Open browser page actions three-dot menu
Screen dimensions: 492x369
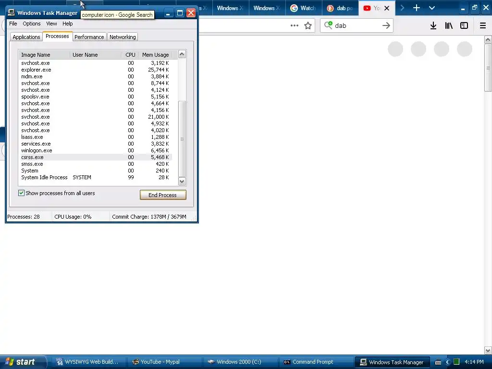tap(295, 25)
